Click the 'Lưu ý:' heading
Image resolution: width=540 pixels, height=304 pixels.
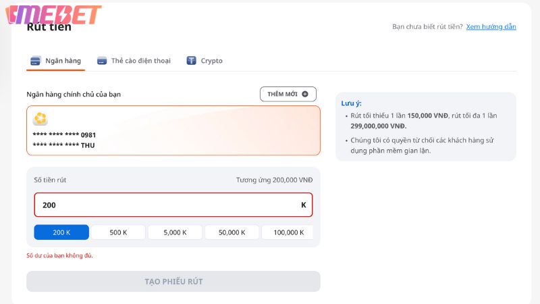351,103
